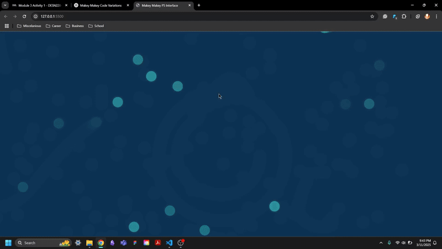
Task: Open the Extensions puzzle-piece menu
Action: point(404,17)
